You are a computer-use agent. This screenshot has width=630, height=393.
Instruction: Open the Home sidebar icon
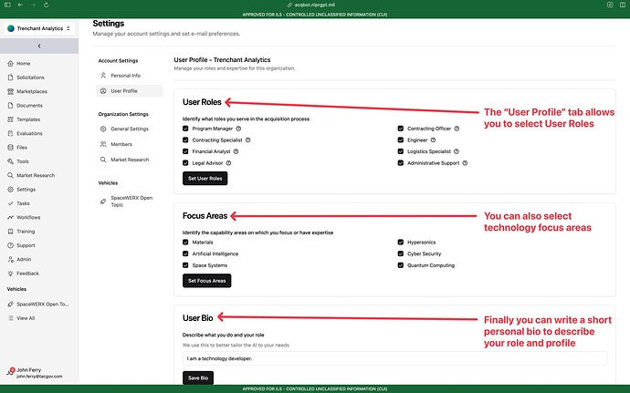pos(10,64)
